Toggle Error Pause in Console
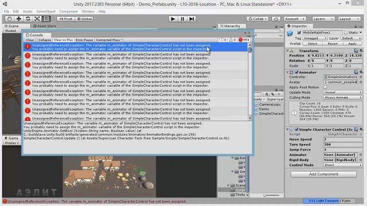Viewport: 367px width, 206px height. coord(84,40)
